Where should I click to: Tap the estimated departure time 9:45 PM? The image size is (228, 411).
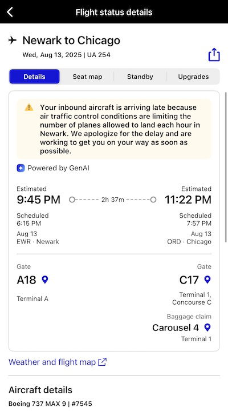click(x=38, y=199)
